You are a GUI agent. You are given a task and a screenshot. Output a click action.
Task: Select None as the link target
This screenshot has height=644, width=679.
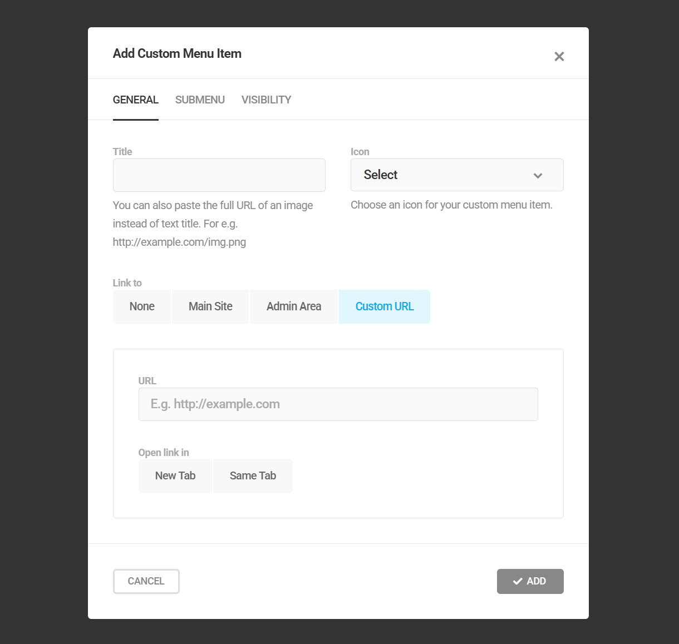point(141,306)
